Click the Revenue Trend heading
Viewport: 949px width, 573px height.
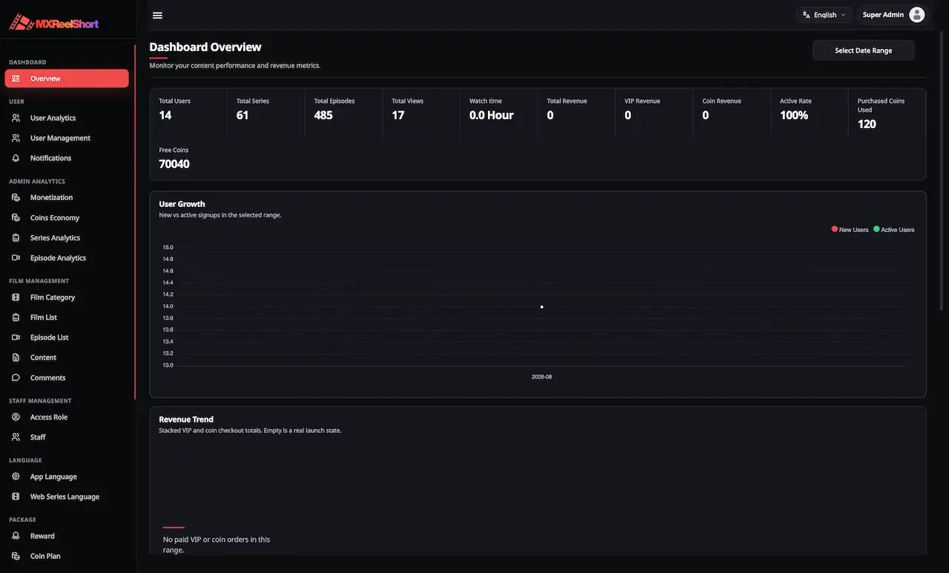(x=186, y=420)
